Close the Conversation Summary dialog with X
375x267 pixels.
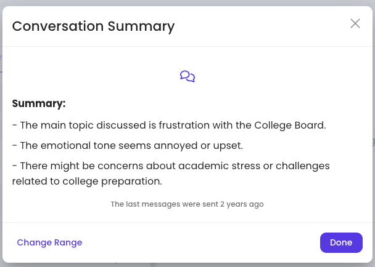(x=355, y=23)
